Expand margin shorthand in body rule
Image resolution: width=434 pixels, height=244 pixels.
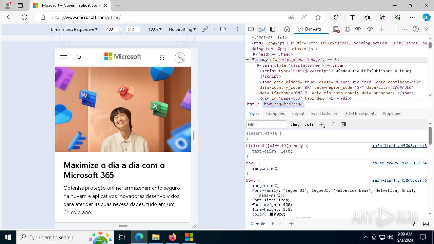click(x=272, y=168)
